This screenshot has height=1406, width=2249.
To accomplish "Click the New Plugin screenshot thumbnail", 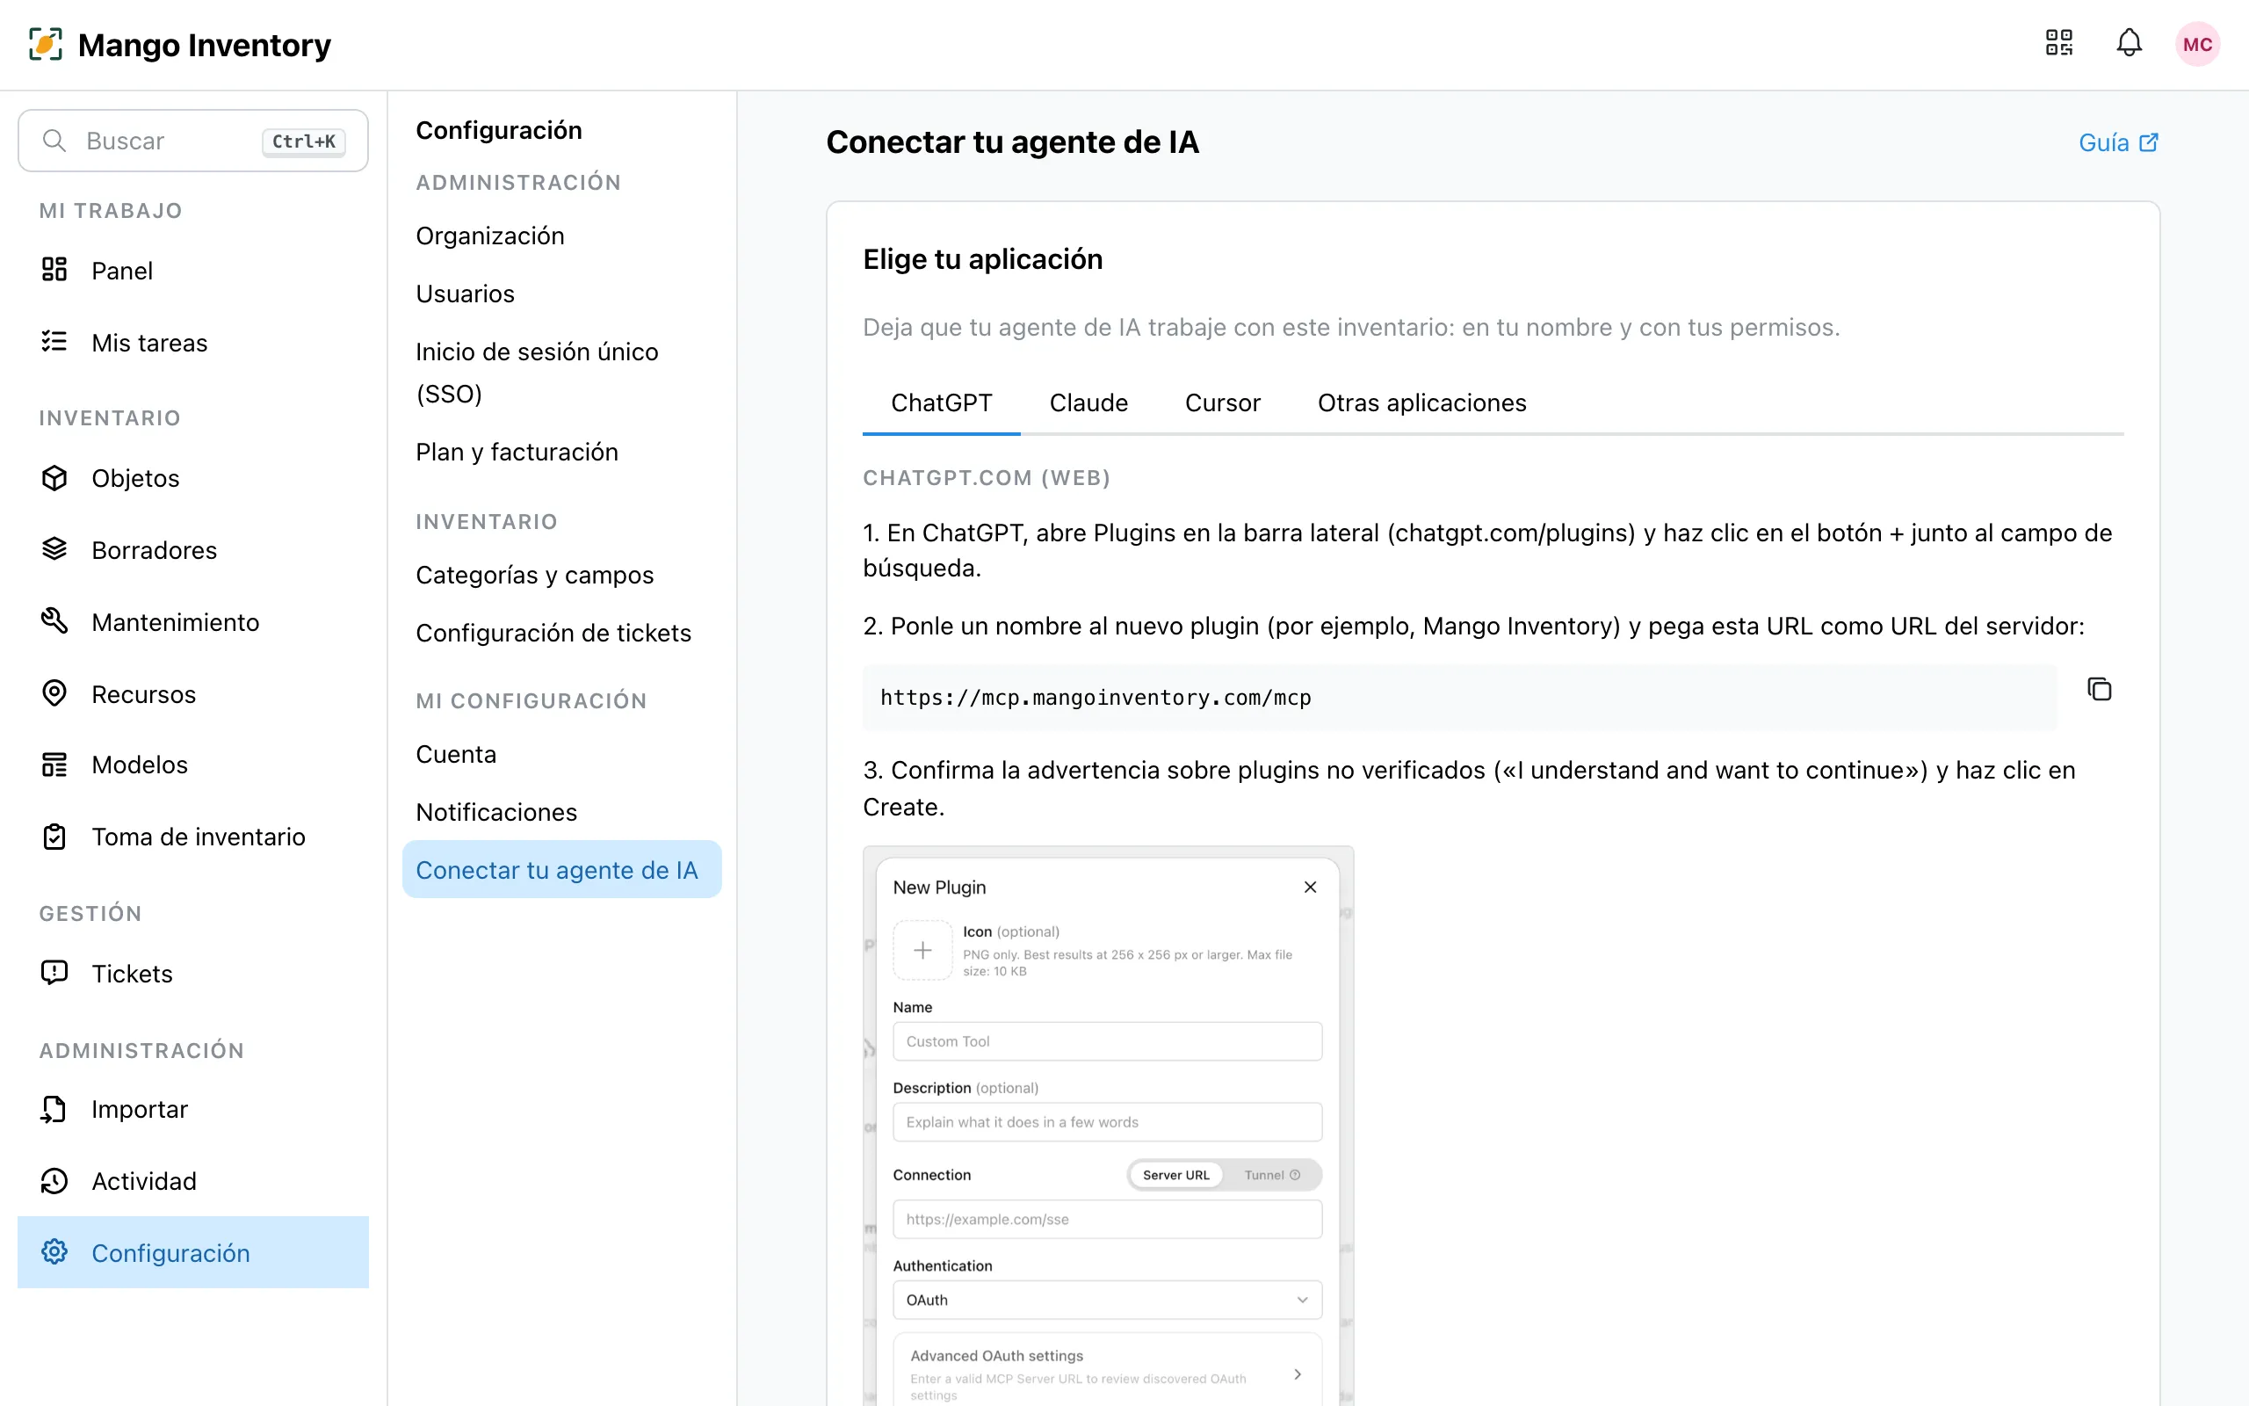I will [x=1108, y=1125].
